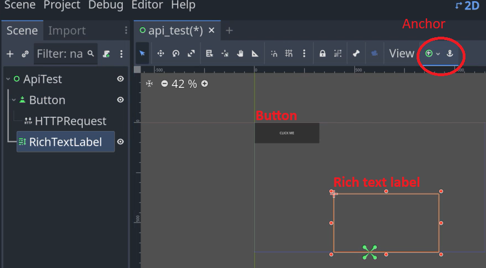Click the Anchor icon in the toolbar
486x268 pixels.
point(450,53)
